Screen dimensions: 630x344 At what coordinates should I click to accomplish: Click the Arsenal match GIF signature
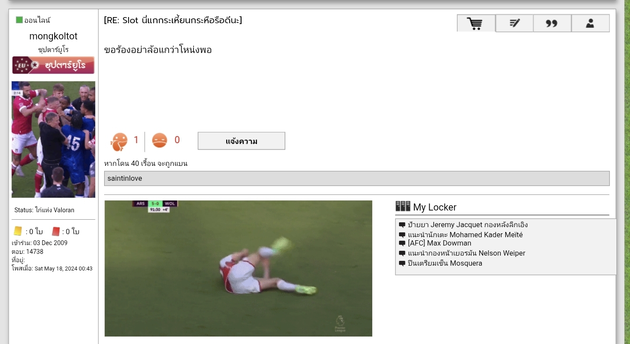click(x=238, y=268)
